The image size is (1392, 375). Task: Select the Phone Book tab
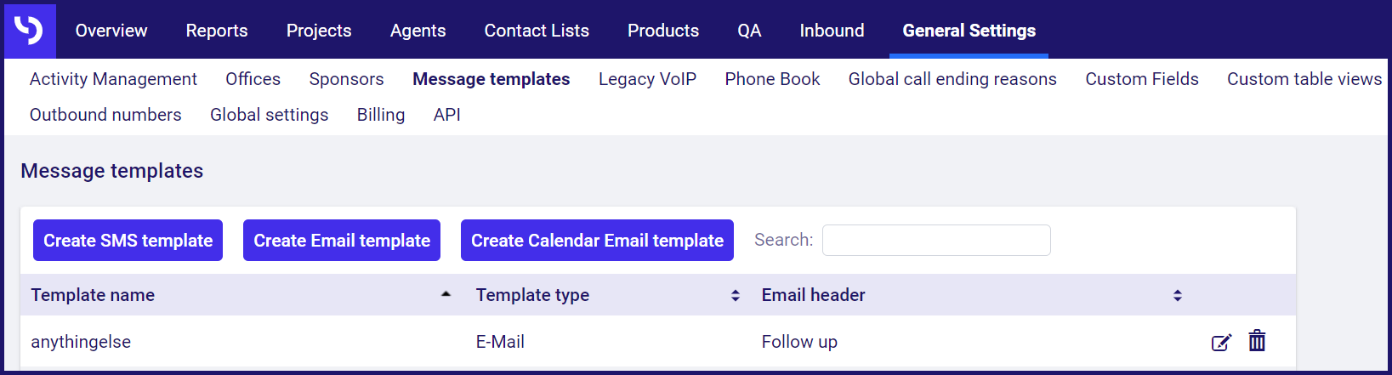(772, 79)
